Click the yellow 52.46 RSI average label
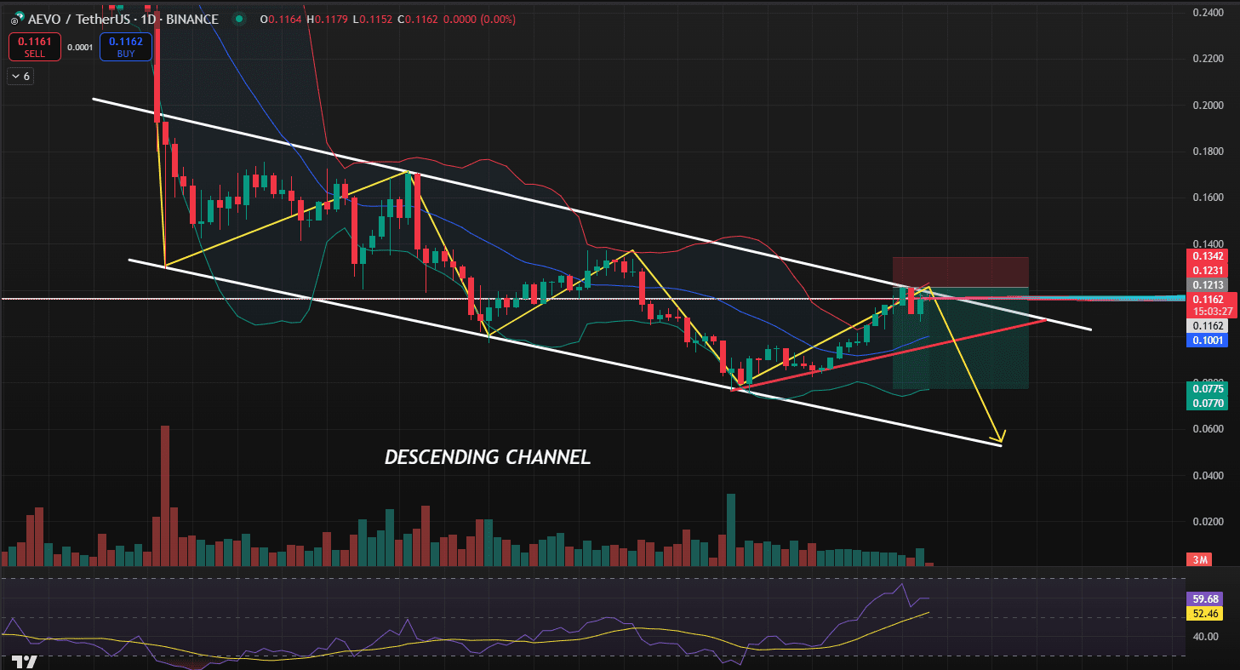This screenshot has width=1240, height=670. click(x=1209, y=613)
